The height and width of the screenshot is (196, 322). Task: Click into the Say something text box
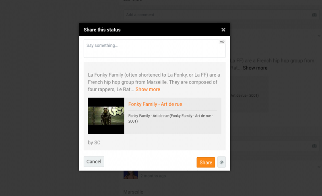(x=153, y=48)
